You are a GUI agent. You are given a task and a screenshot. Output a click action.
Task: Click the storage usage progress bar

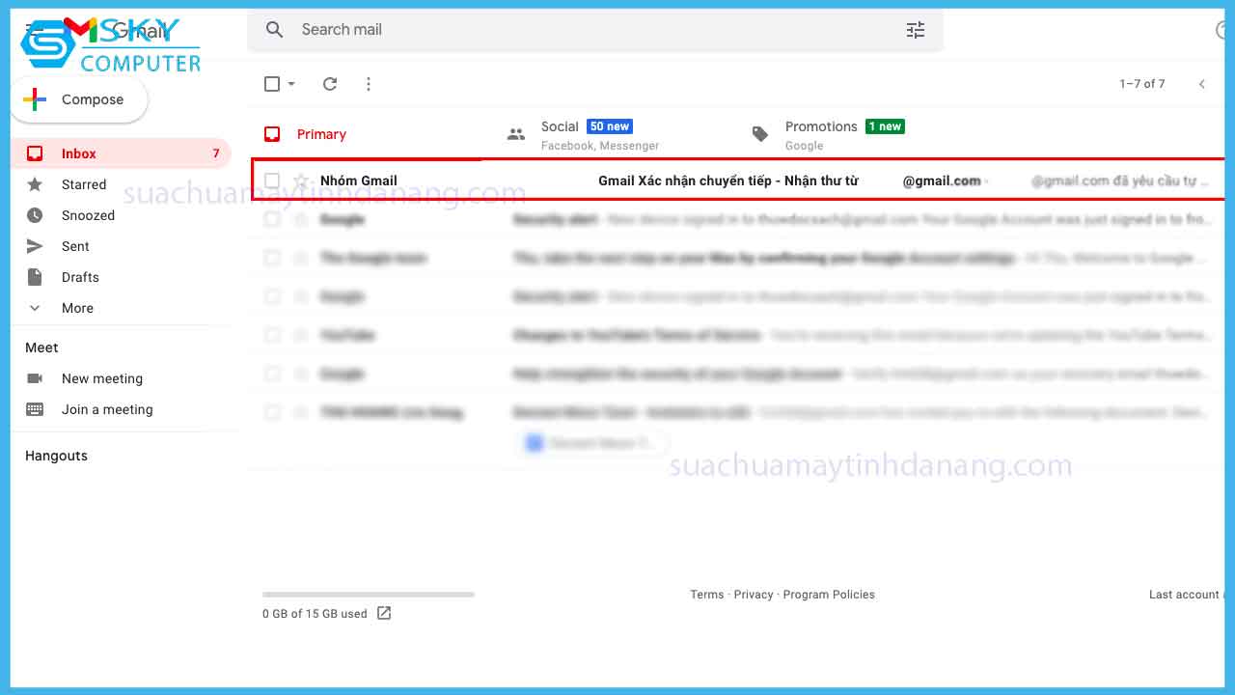tap(369, 594)
